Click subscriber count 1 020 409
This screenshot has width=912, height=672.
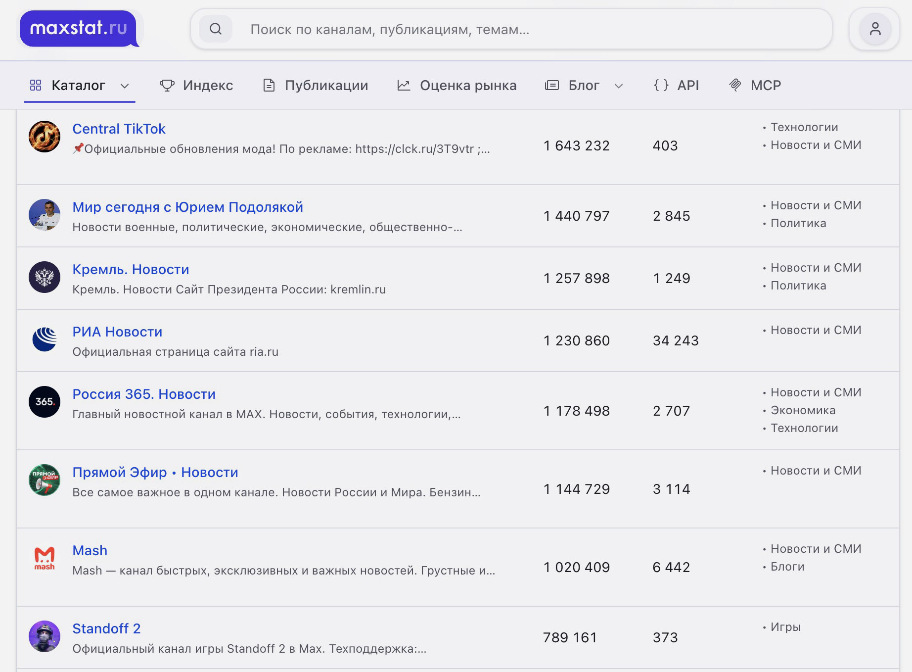pos(576,567)
